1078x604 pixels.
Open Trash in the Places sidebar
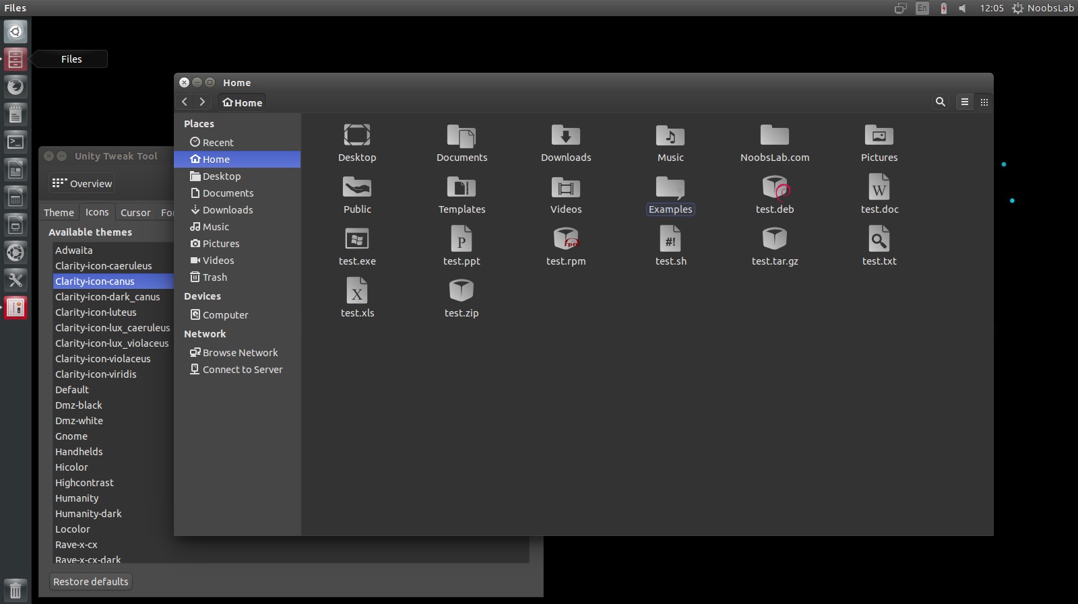(x=214, y=277)
